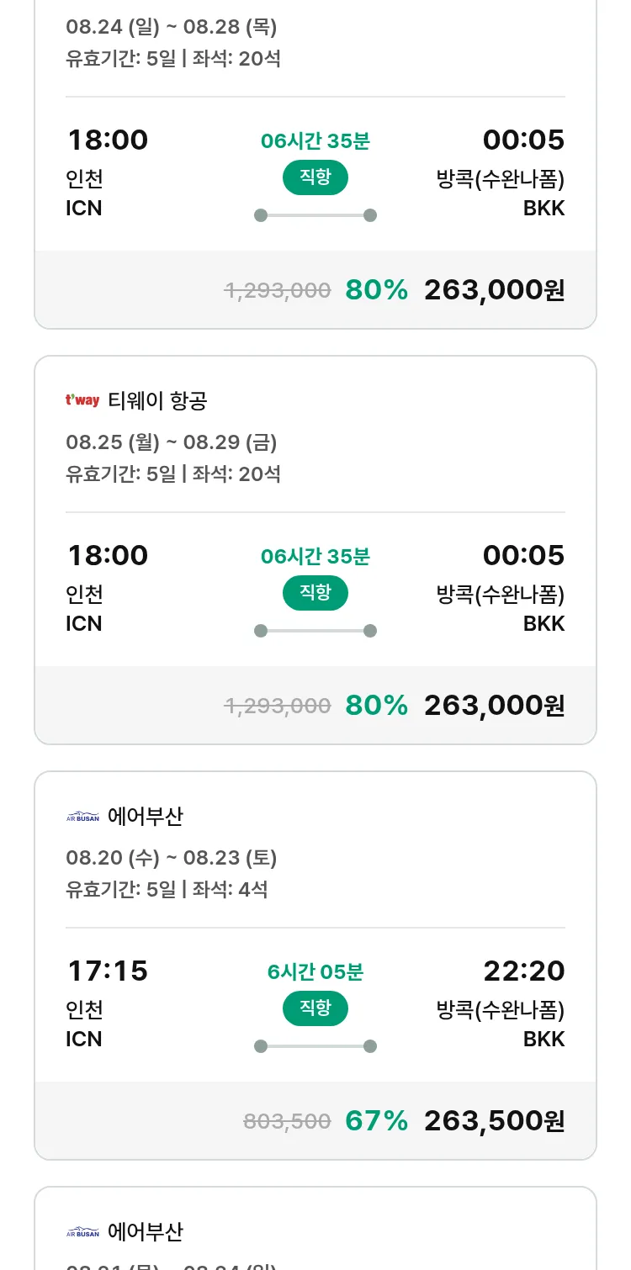Click the struck-through 803,500 original price
This screenshot has height=1270, width=631.
(287, 1121)
